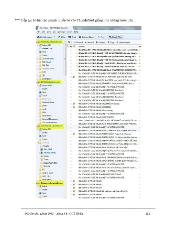177x229 pixels.
Task: Open the Junk E-mail folder
Action: (46, 173)
